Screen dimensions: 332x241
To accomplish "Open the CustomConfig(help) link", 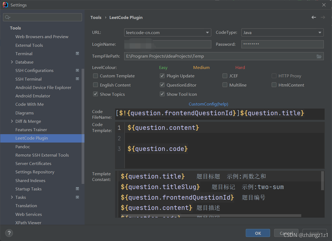I will click(208, 104).
